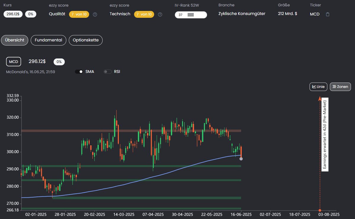Click the 14-03-2025 date axis label
This screenshot has width=355, height=219.
tap(123, 215)
